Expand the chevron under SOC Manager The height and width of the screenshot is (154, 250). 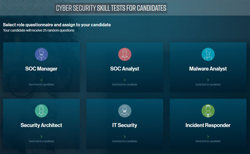(41, 80)
